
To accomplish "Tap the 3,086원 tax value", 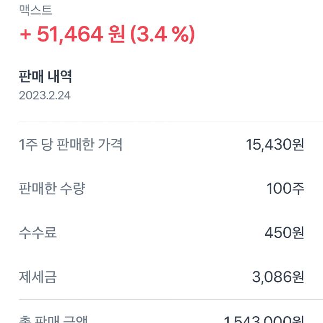I will coord(278,277).
